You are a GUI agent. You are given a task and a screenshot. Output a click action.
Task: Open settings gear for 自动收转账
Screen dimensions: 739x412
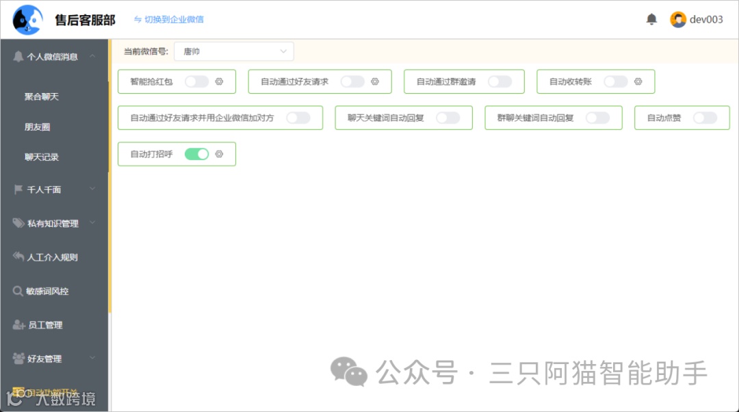[x=638, y=81]
